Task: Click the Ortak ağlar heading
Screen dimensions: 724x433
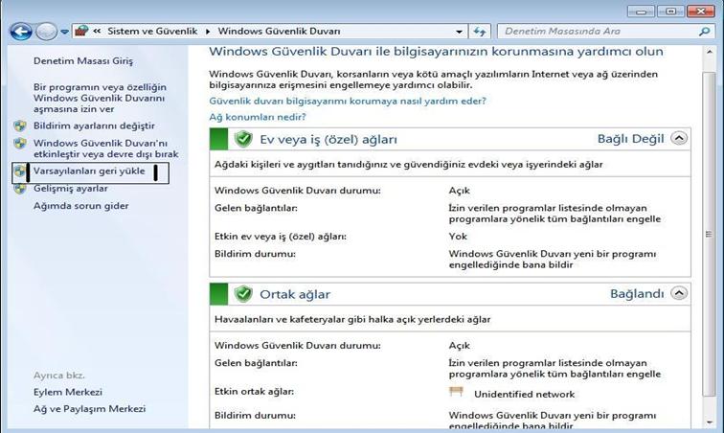Action: pos(295,294)
